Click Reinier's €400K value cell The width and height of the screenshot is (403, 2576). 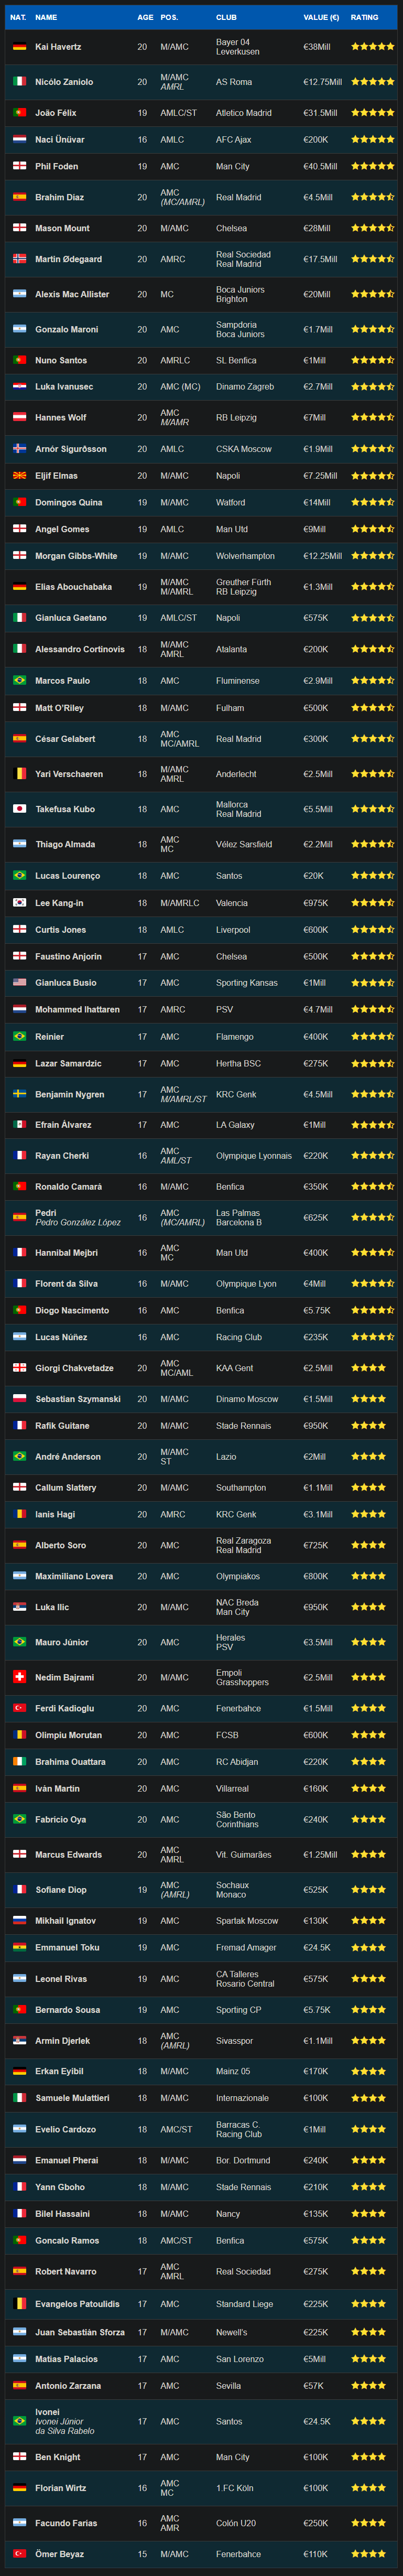(316, 1037)
